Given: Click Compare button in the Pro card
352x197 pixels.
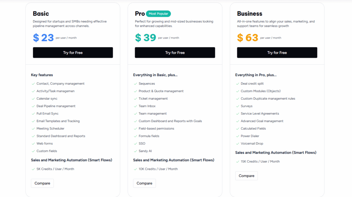Looking at the screenshot, I should pyautogui.click(x=144, y=183).
